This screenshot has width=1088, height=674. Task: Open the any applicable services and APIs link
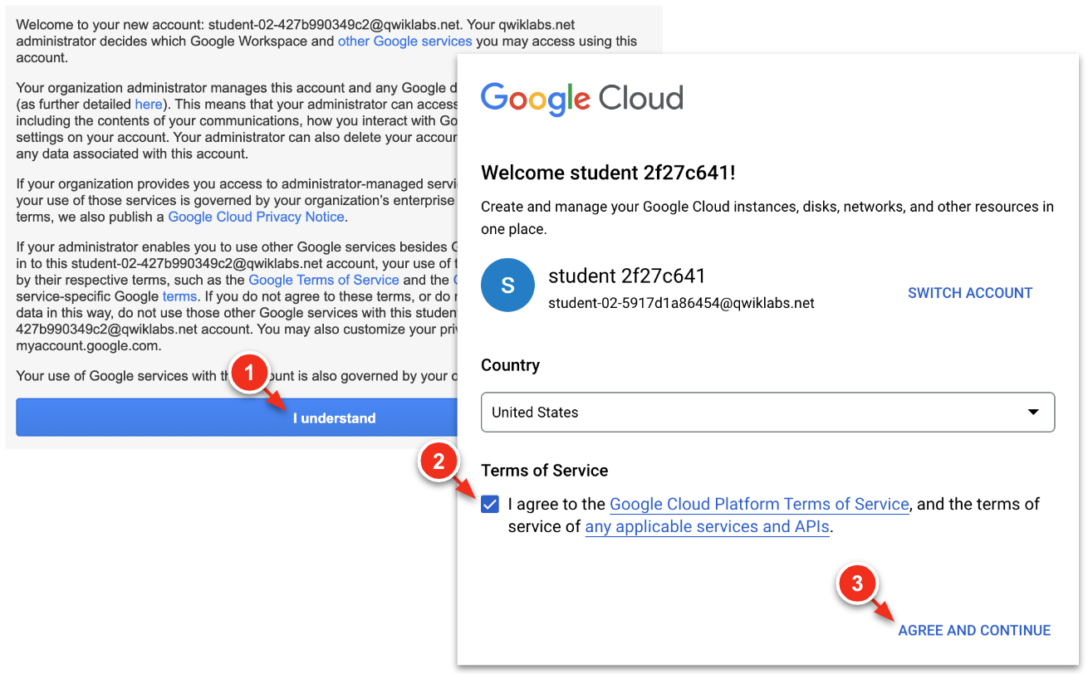(707, 526)
